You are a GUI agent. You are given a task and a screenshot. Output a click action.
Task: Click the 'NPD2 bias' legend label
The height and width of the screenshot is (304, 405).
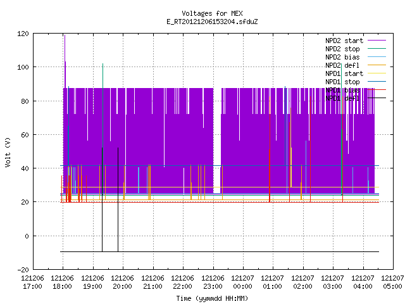[342, 57]
